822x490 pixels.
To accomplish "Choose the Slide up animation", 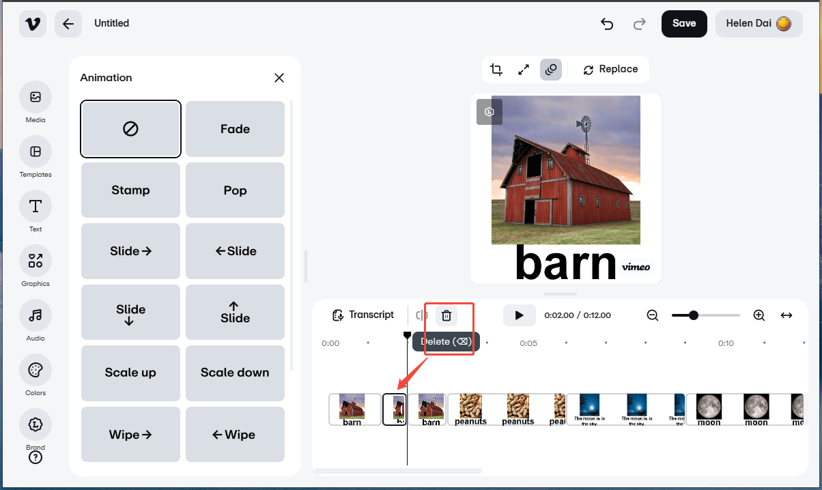I will click(x=235, y=312).
